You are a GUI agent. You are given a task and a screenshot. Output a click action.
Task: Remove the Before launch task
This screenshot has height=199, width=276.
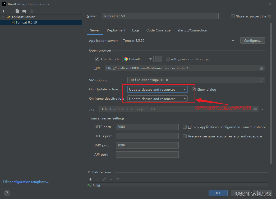pyautogui.click(x=97, y=179)
